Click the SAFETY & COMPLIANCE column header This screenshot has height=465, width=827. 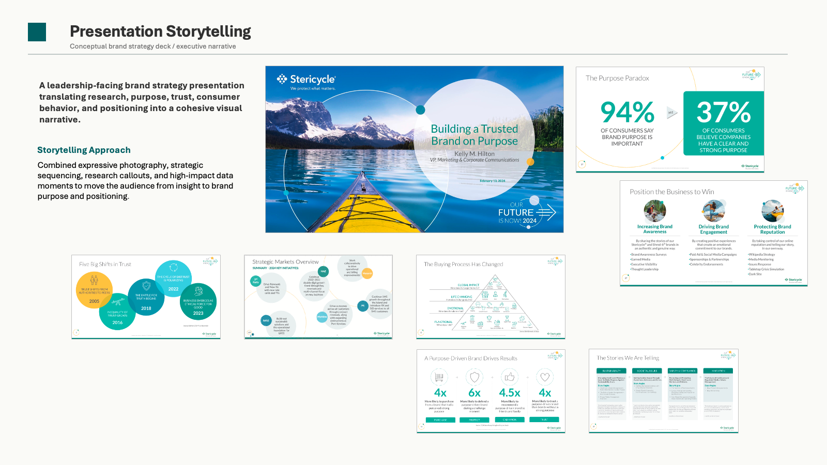683,371
